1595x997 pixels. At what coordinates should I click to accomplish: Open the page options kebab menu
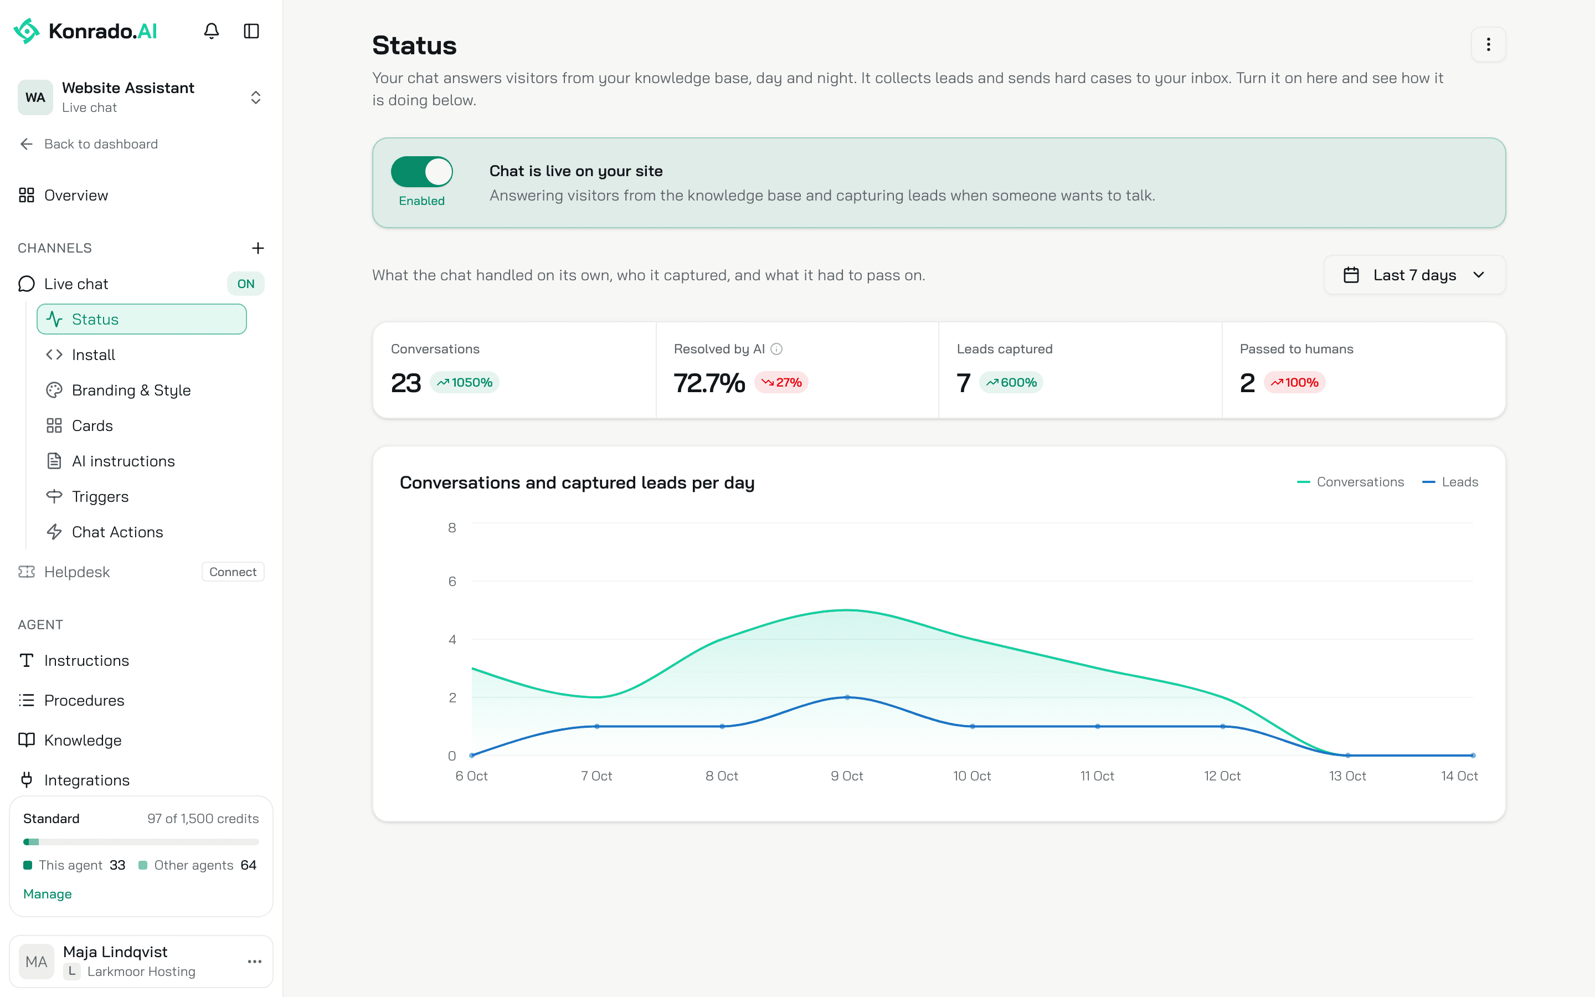[x=1488, y=44]
